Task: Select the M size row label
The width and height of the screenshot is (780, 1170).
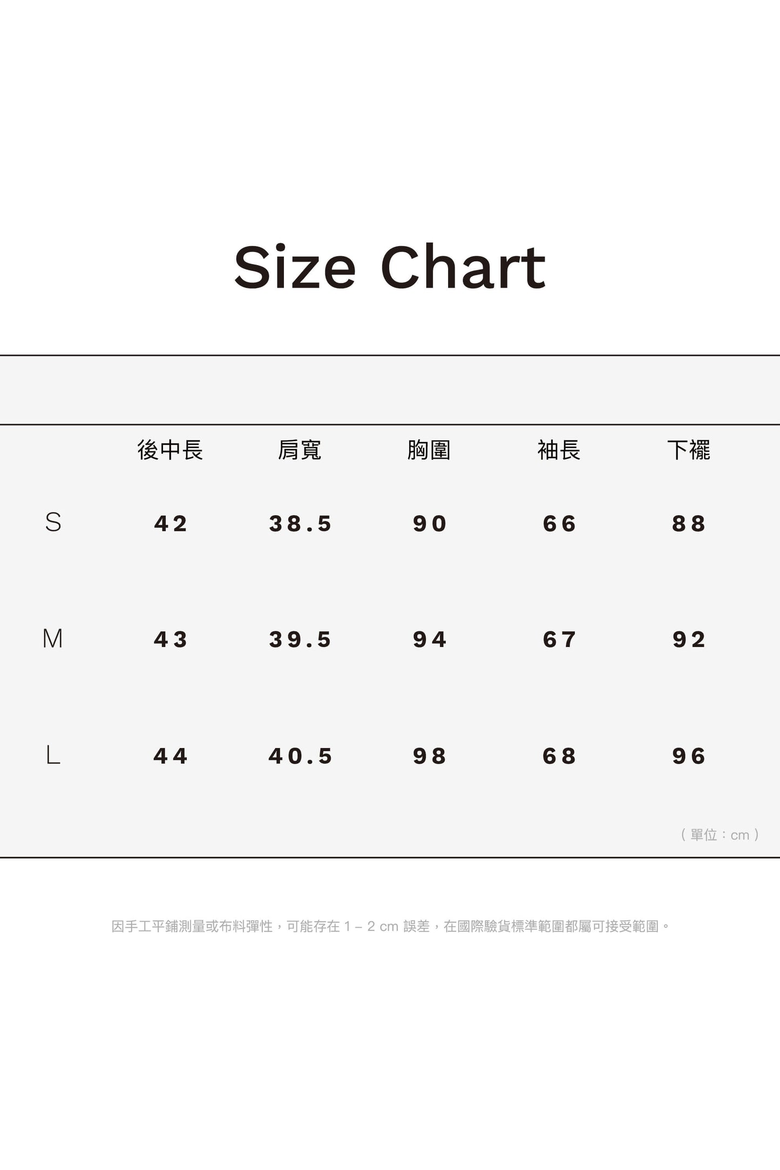Action: tap(53, 639)
